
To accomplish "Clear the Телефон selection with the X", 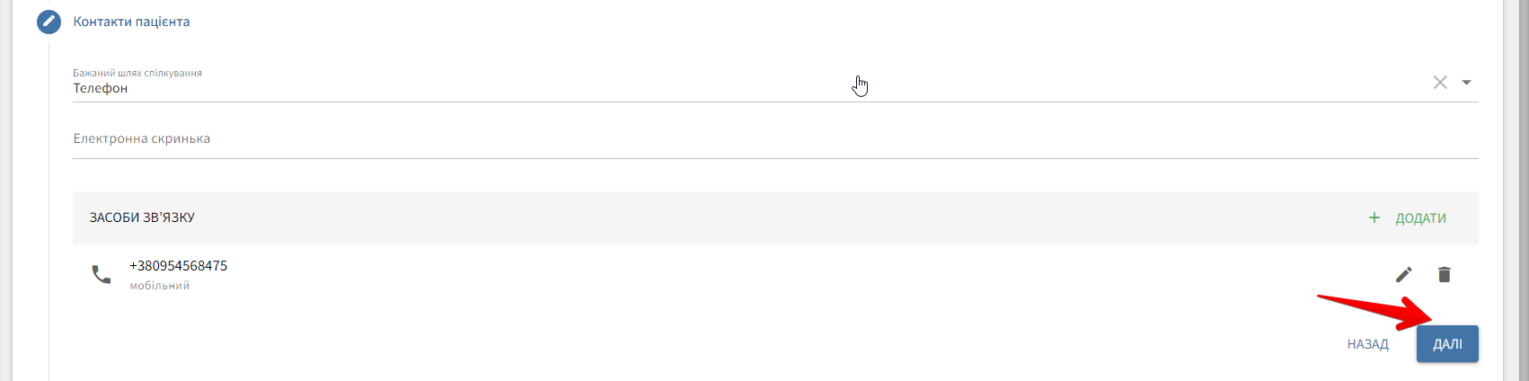I will click(x=1440, y=83).
